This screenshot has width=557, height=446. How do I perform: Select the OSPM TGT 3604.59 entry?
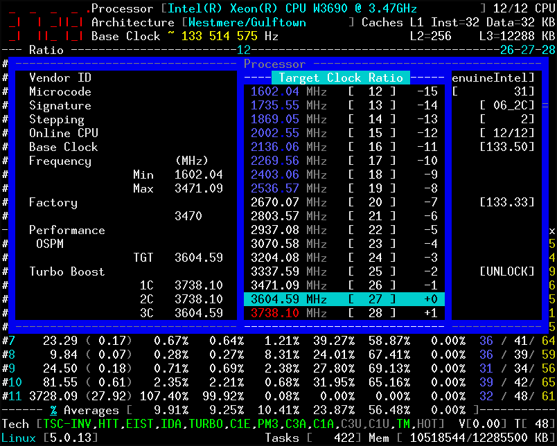pos(178,258)
